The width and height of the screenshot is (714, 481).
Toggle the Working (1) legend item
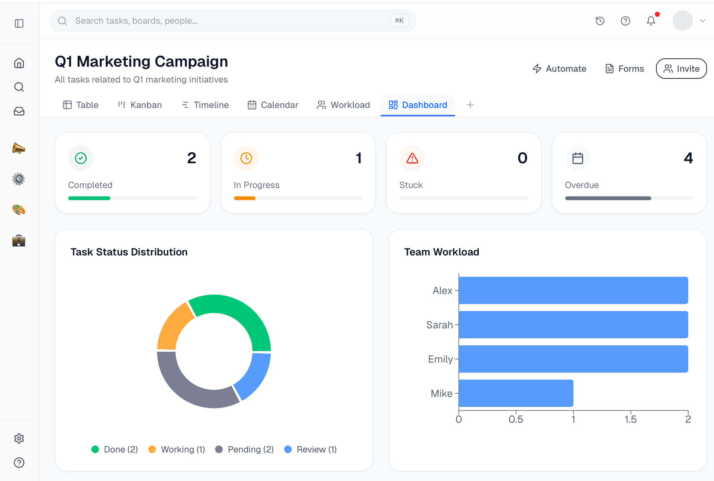pos(176,449)
